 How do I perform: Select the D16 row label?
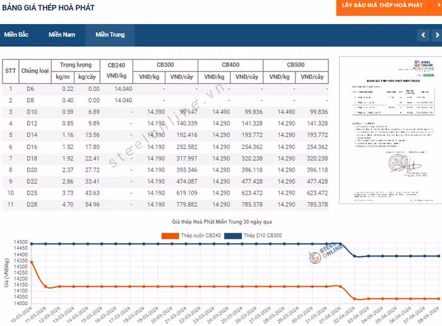click(x=32, y=147)
